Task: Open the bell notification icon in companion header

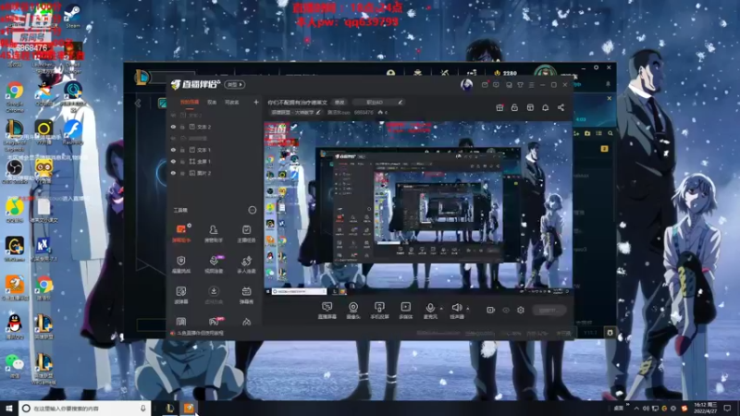Action: point(545,107)
